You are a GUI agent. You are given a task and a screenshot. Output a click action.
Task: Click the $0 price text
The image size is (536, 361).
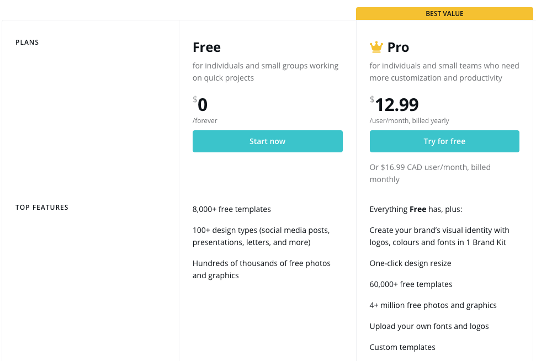tap(200, 104)
